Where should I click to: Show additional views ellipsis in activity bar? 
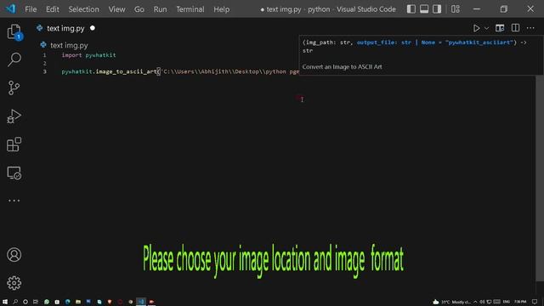pyautogui.click(x=14, y=201)
